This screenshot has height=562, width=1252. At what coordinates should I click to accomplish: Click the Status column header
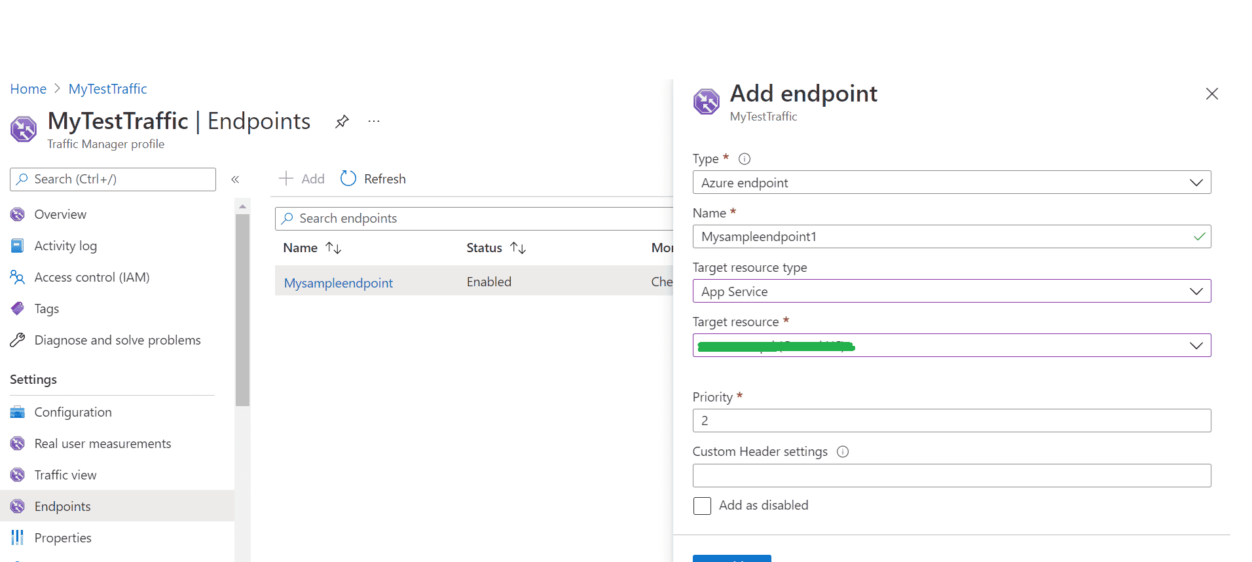[x=484, y=248]
